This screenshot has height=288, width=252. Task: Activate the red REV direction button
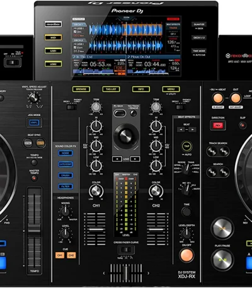pyautogui.click(x=218, y=125)
